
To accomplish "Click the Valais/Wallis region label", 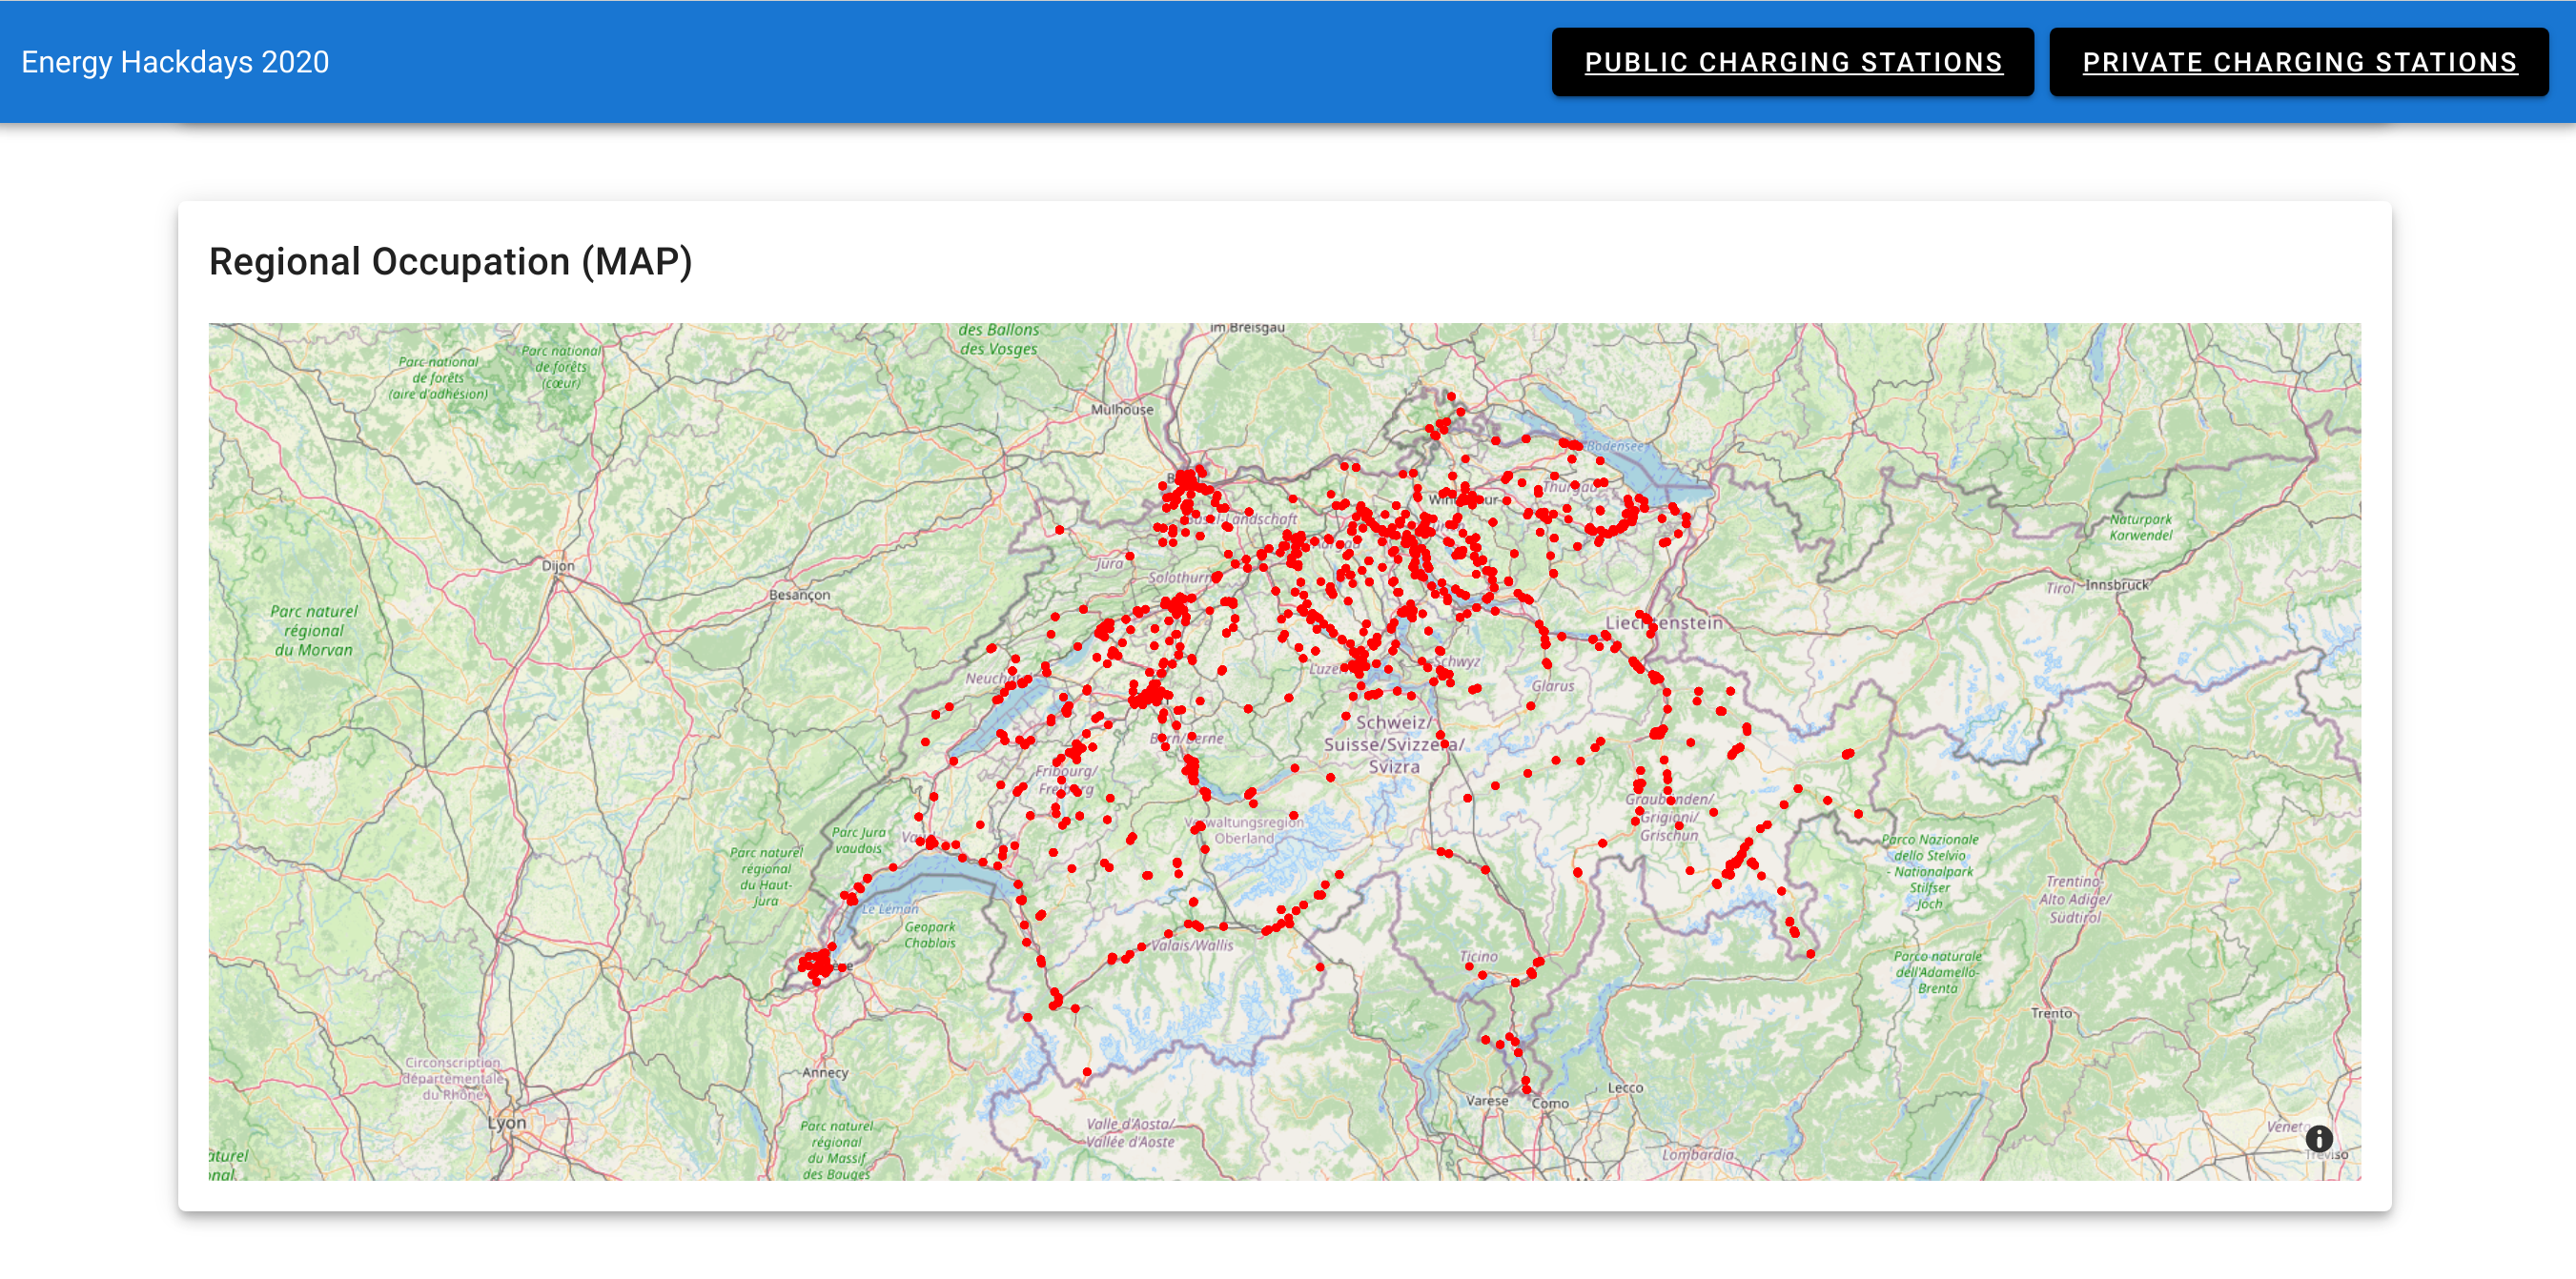I will click(1192, 945).
